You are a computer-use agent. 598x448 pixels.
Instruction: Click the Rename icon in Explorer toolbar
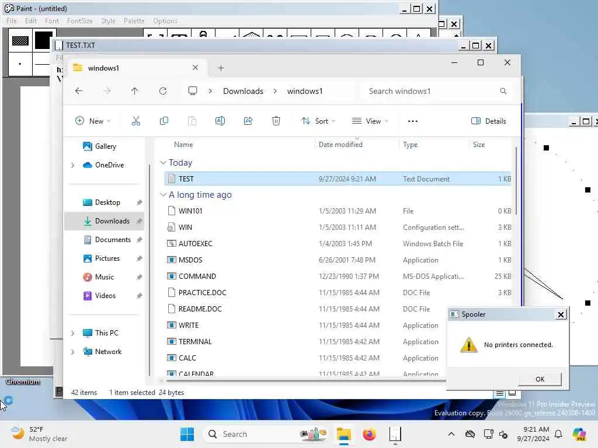click(x=220, y=121)
